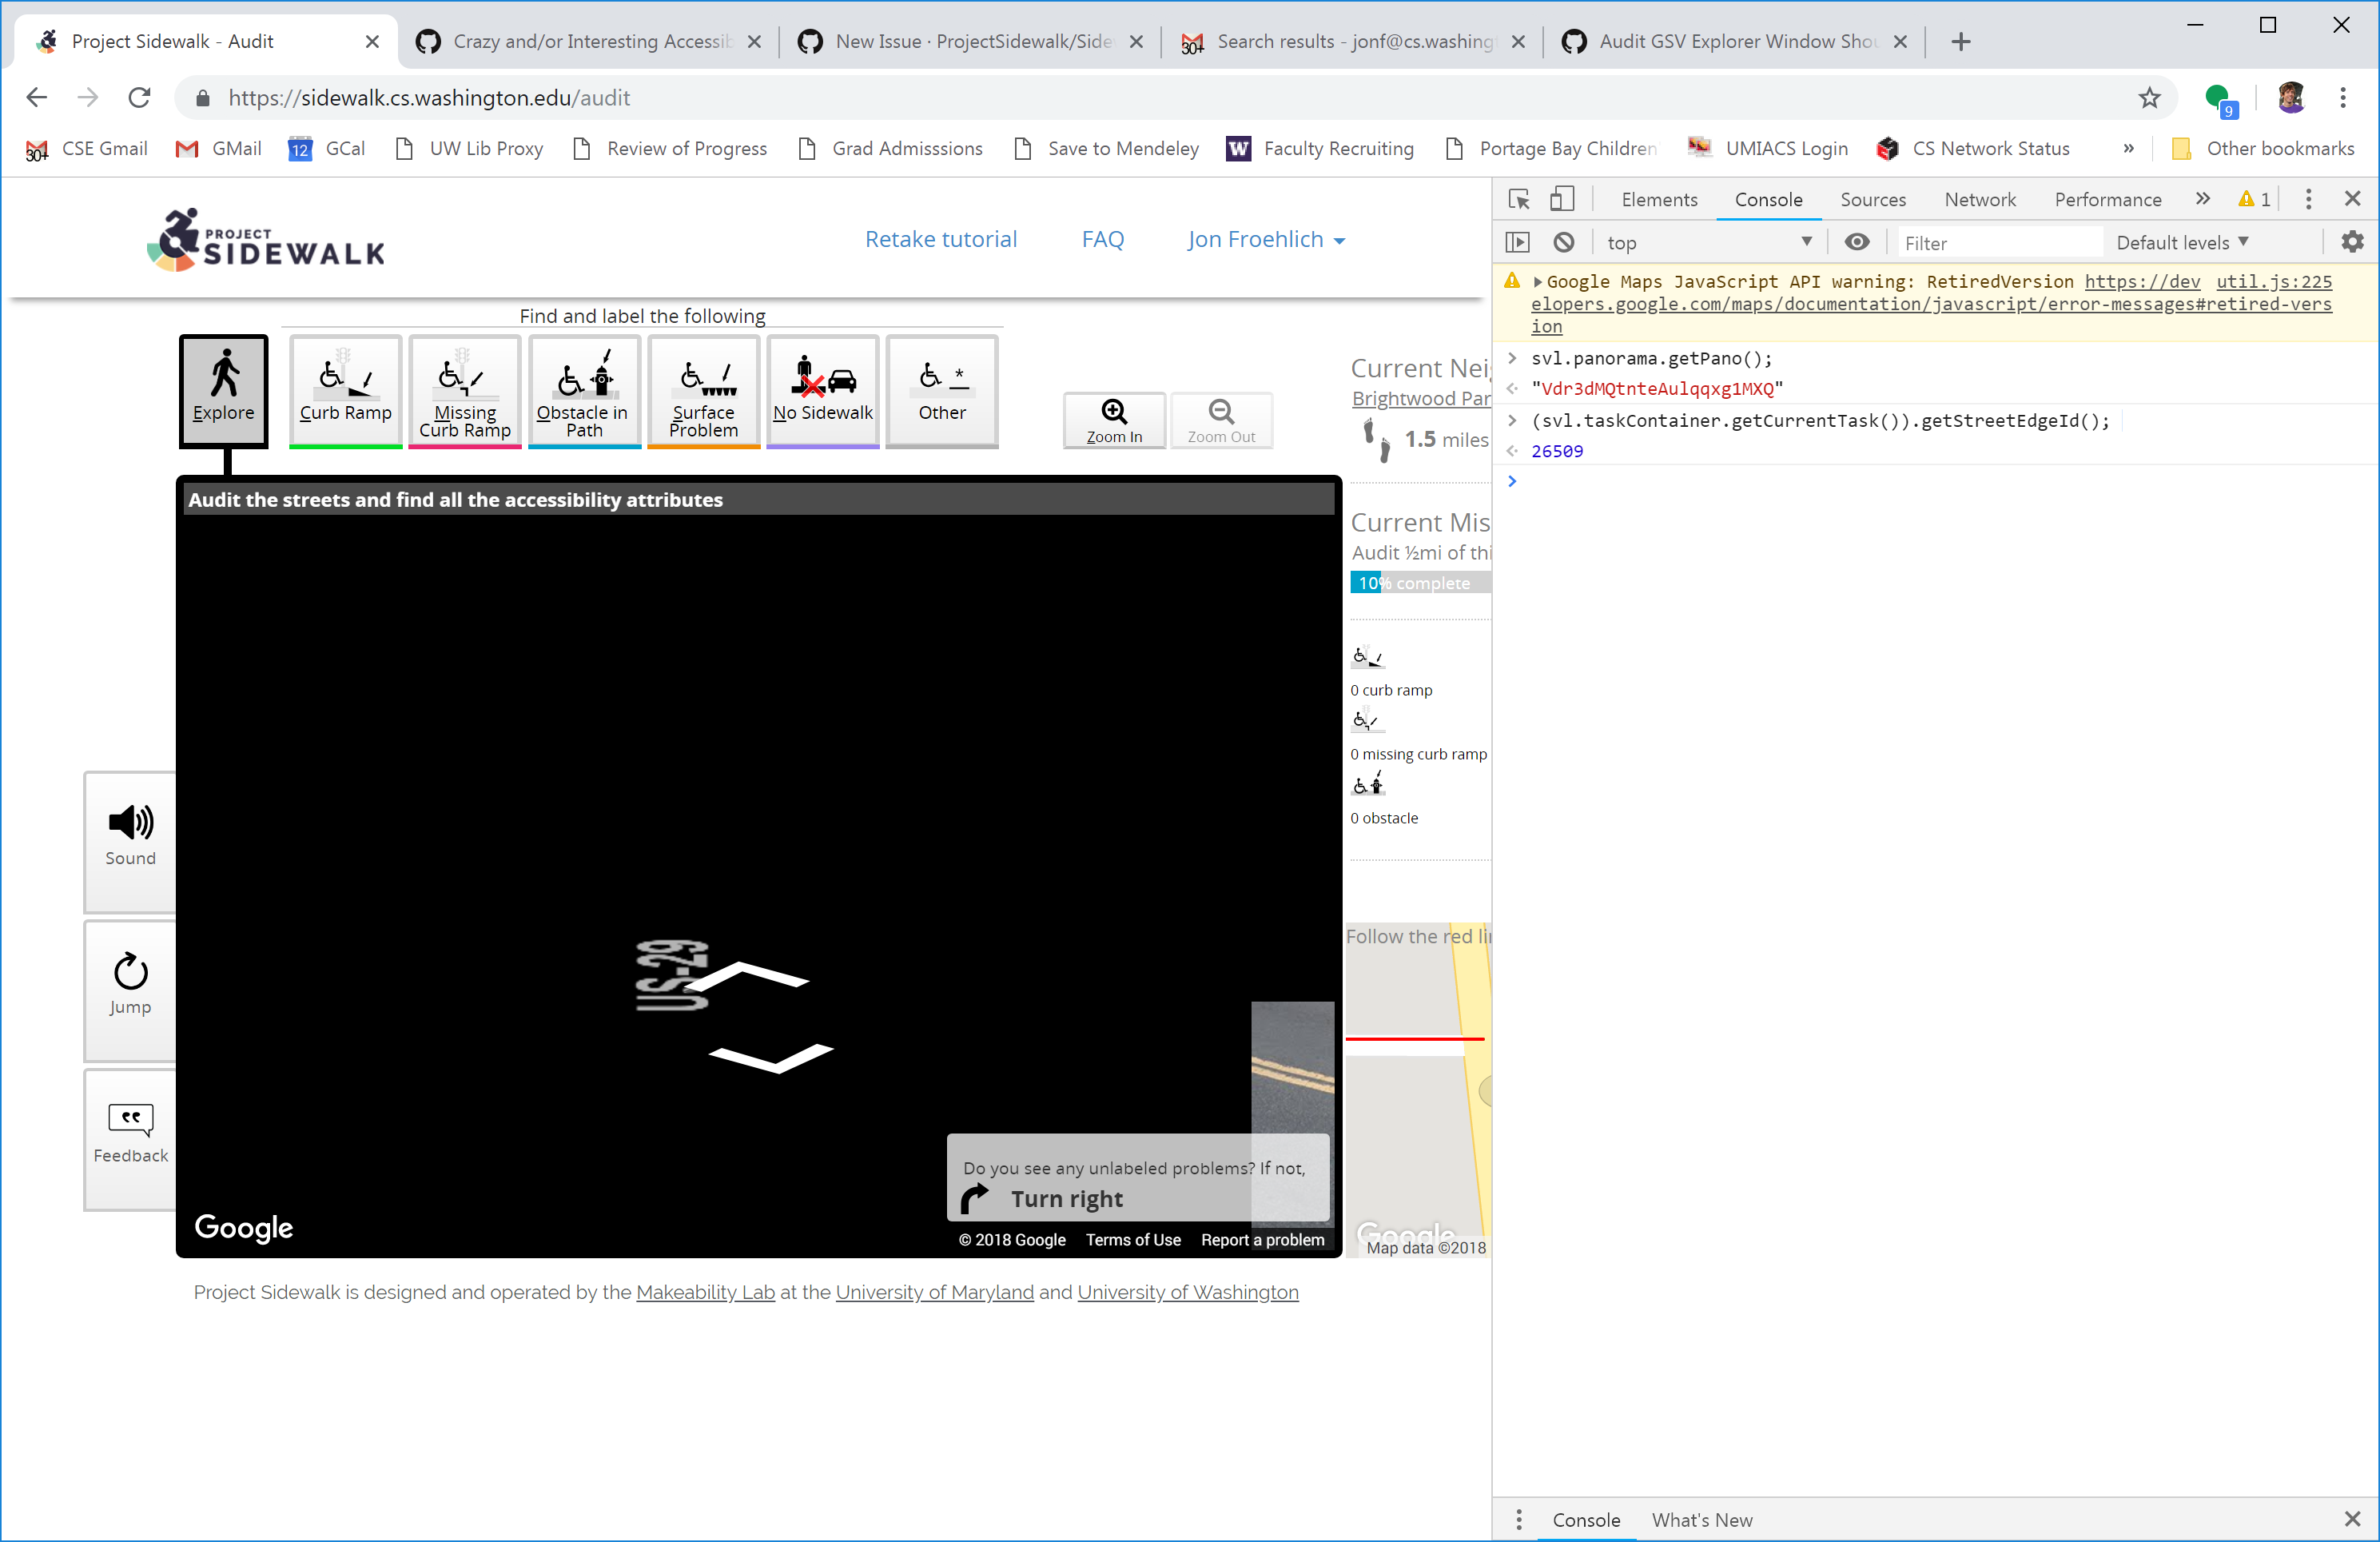Image resolution: width=2380 pixels, height=1542 pixels.
Task: Choose the Obstacle in Path label
Action: coord(584,391)
